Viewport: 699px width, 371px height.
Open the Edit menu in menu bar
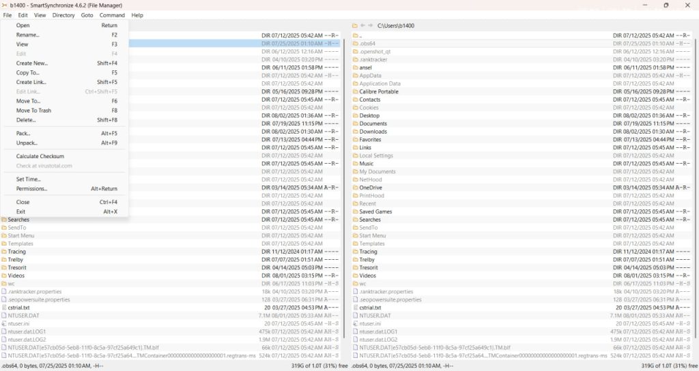point(23,15)
